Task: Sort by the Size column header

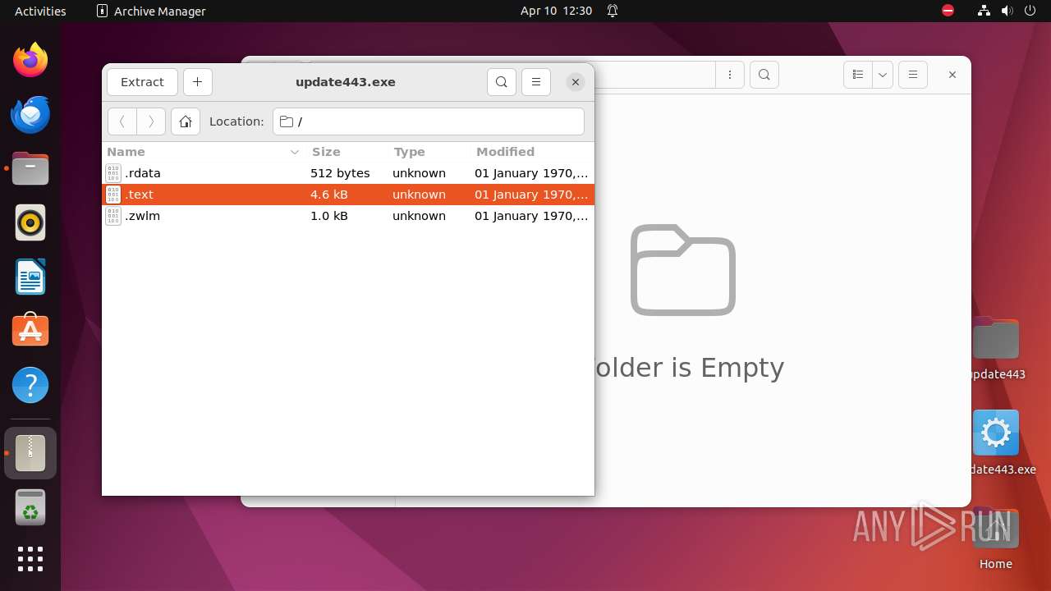Action: point(347,152)
